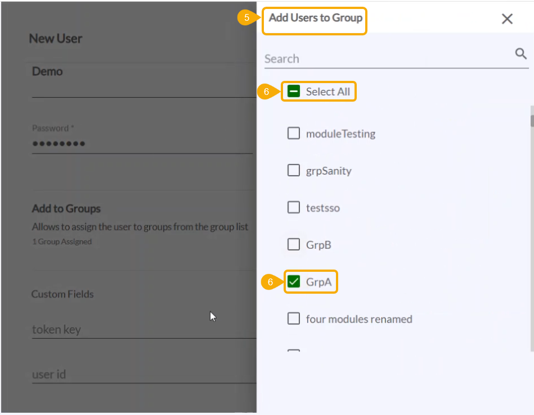This screenshot has width=534, height=415.
Task: Check the grpSanity group checkbox
Action: coord(294,171)
